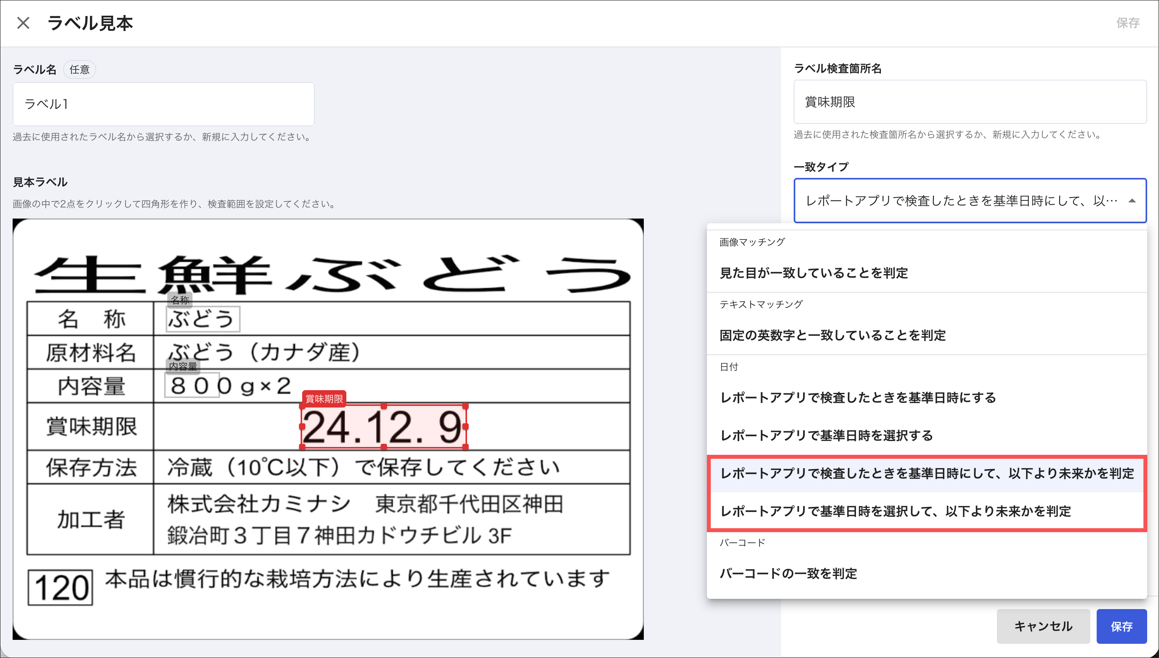Click the bottom-right corner handle of 賞味期限 box
1159x658 pixels.
465,447
